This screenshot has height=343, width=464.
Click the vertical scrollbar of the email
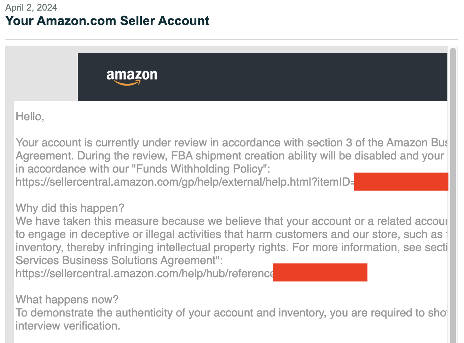tap(453, 194)
